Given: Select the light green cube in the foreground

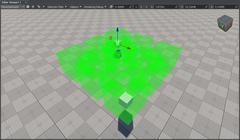Looking at the screenshot, I should click(126, 100).
